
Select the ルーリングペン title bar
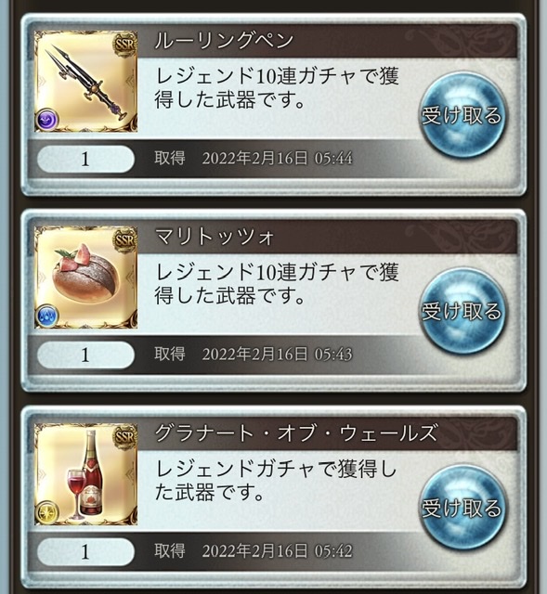pyautogui.click(x=328, y=41)
